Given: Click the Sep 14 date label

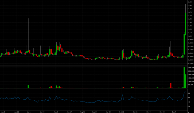Looking at the screenshot, I should pos(95,112).
